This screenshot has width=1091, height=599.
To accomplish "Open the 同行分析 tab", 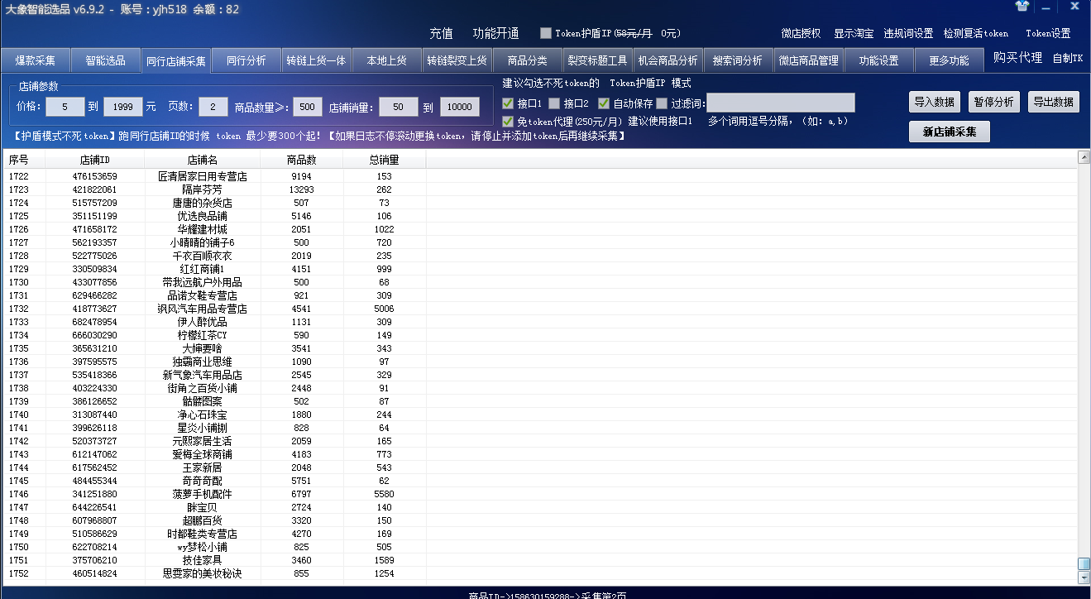I will click(246, 60).
